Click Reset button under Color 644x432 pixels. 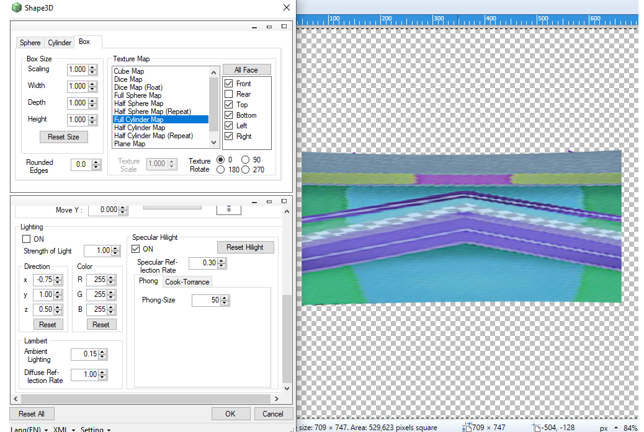(x=102, y=325)
